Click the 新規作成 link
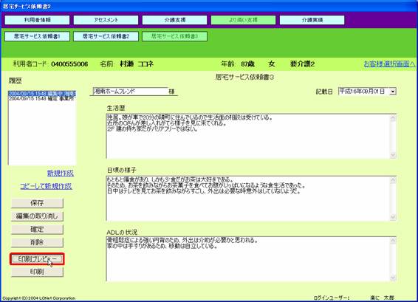418x302 pixels. click(x=61, y=174)
